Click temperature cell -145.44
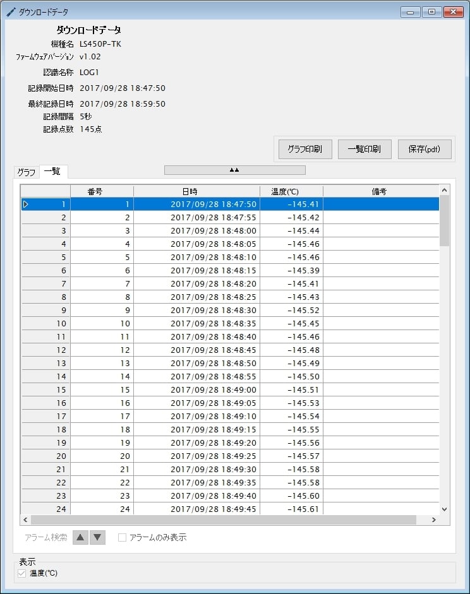 pyautogui.click(x=291, y=230)
